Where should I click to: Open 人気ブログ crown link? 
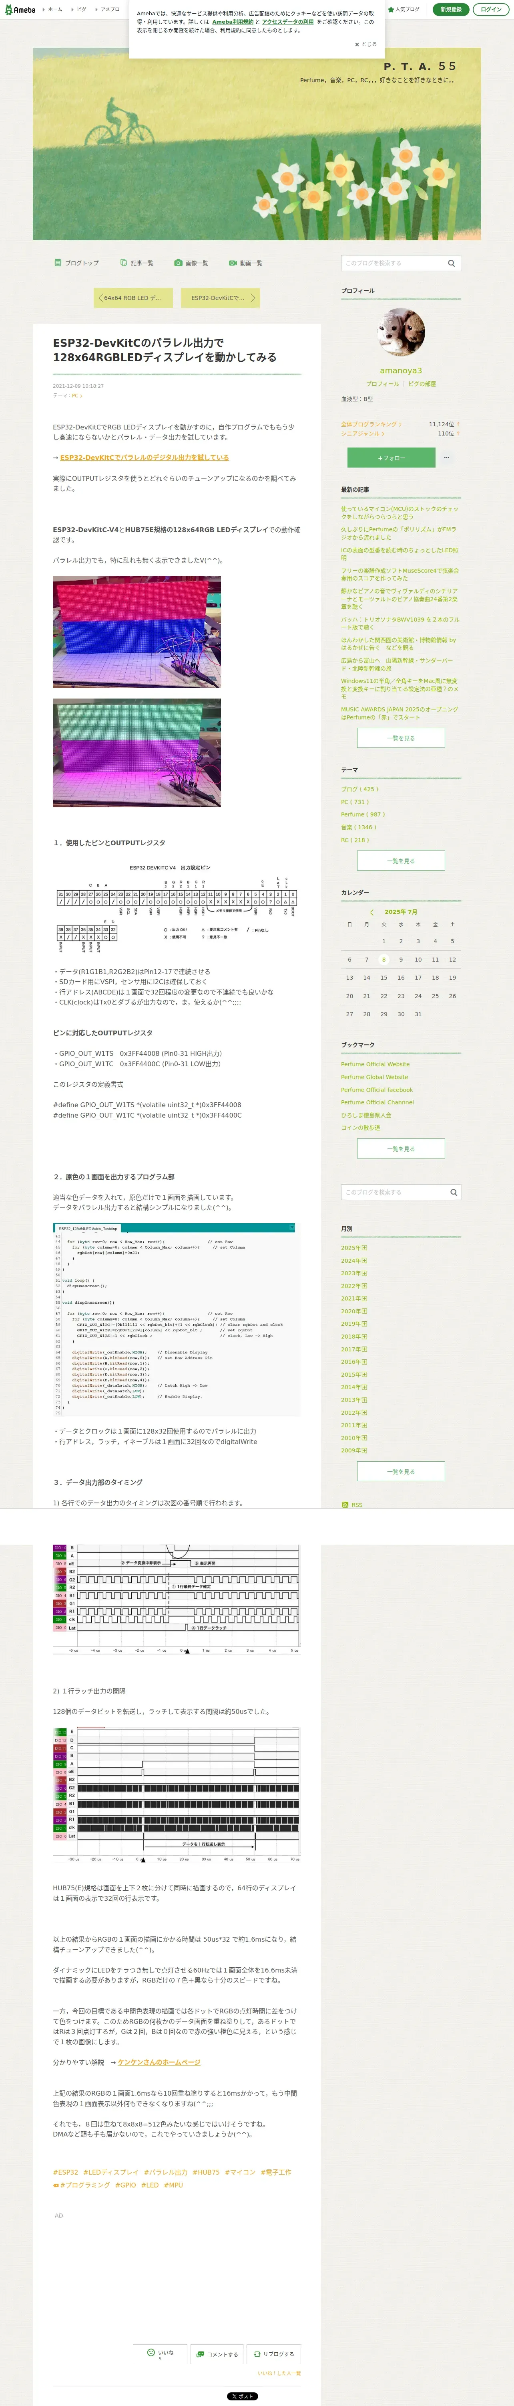click(403, 9)
